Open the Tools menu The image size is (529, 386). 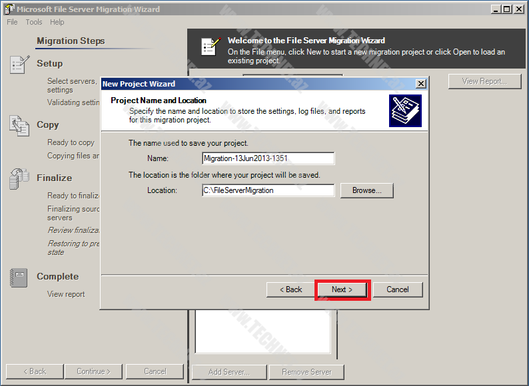coord(34,22)
